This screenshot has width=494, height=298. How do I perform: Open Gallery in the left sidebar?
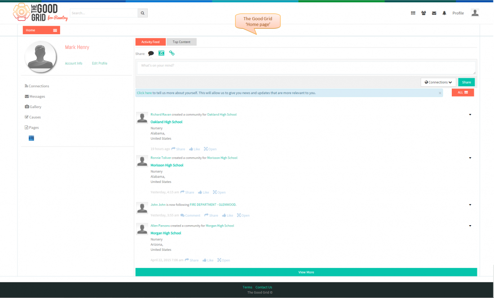pyautogui.click(x=33, y=107)
